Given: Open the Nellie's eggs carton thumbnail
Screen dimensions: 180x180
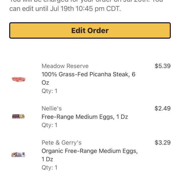Looking at the screenshot, I should click(18, 116).
